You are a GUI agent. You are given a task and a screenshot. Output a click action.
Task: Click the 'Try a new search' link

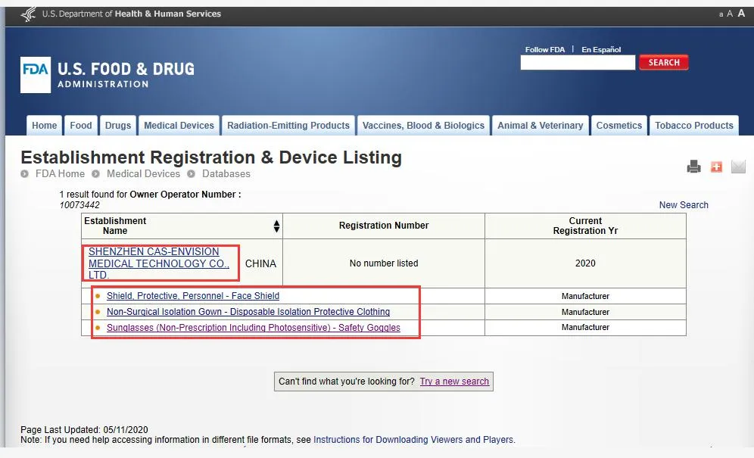pyautogui.click(x=454, y=382)
